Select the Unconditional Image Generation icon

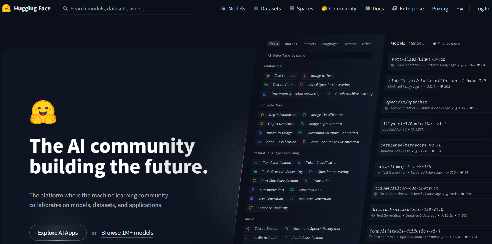click(300, 133)
